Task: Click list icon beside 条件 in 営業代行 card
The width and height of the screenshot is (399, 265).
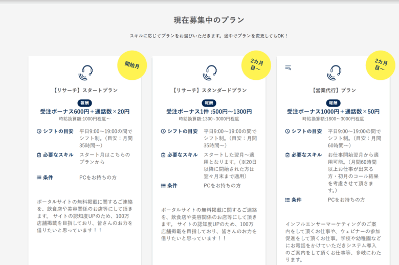Action: pos(287,200)
